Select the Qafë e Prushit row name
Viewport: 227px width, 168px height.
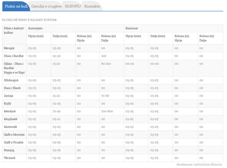click(x=14, y=142)
